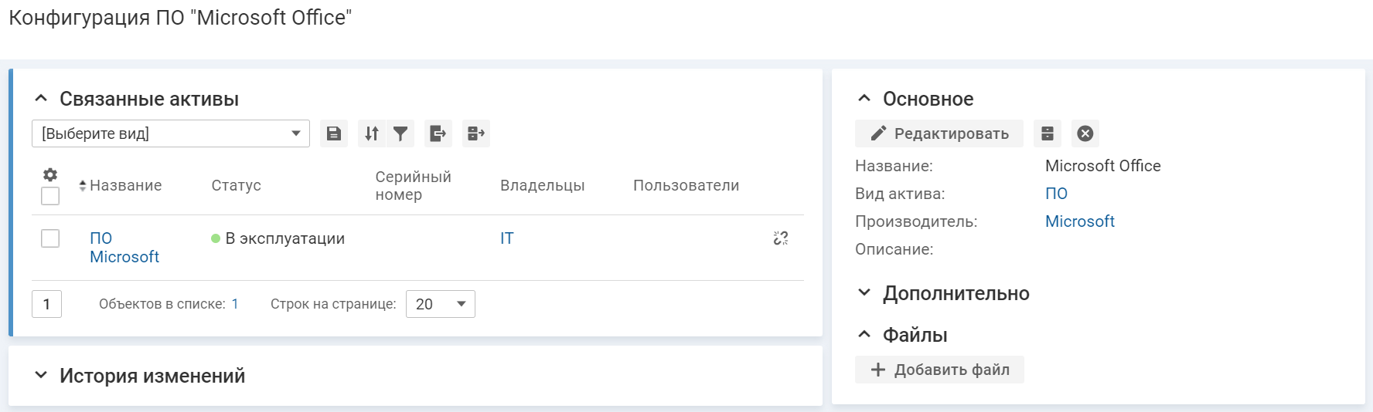Click the Редактировать button
Viewport: 1373px width, 412px height.
tap(939, 133)
